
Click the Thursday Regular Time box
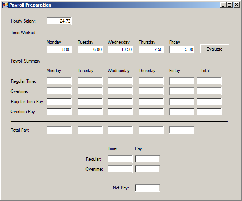click(151, 81)
